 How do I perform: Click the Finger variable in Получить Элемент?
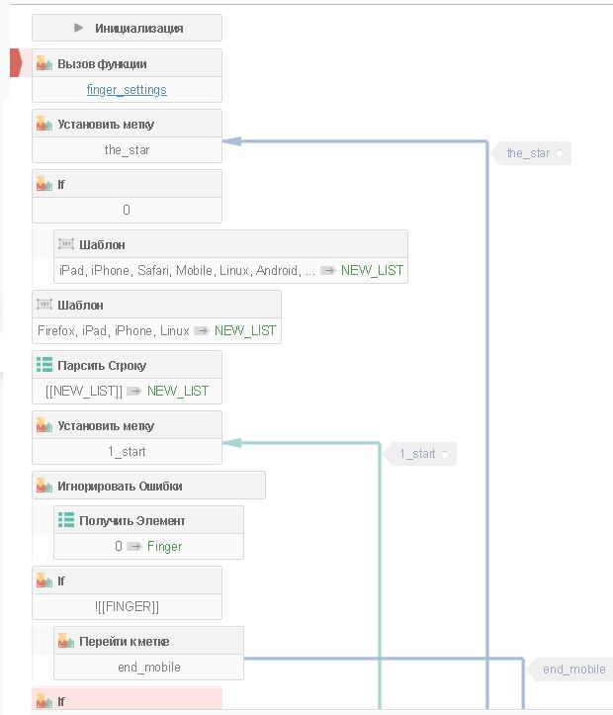point(164,546)
